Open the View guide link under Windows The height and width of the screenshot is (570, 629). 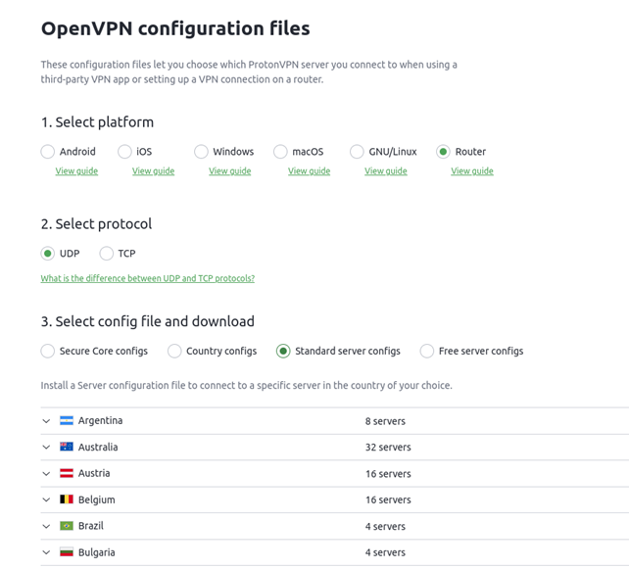coord(230,171)
